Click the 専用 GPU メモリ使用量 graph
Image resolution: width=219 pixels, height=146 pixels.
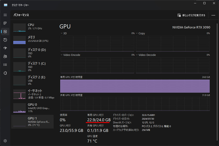click(x=135, y=86)
